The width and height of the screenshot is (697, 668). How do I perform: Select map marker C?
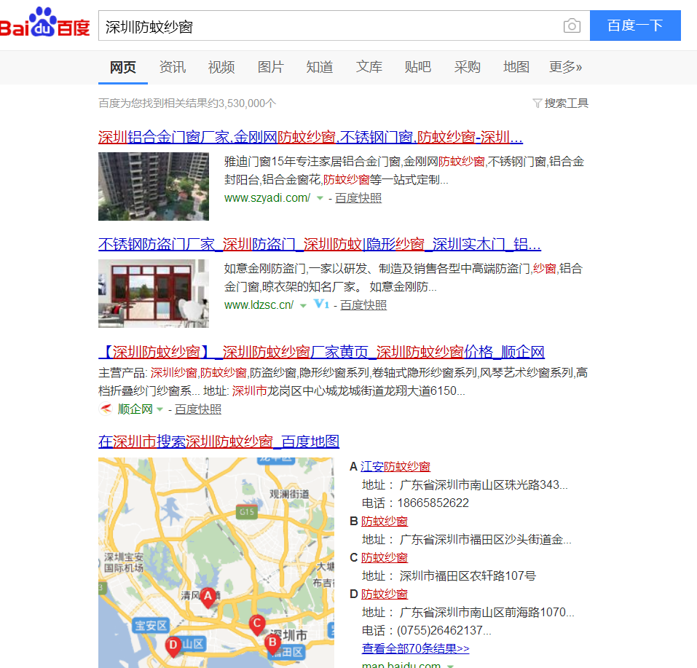point(256,624)
